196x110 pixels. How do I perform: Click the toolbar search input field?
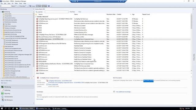coord(6,6)
